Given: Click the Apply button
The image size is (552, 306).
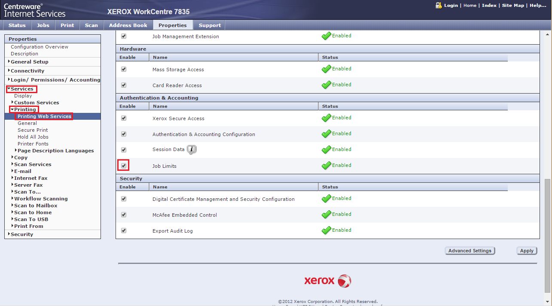Looking at the screenshot, I should [x=526, y=251].
